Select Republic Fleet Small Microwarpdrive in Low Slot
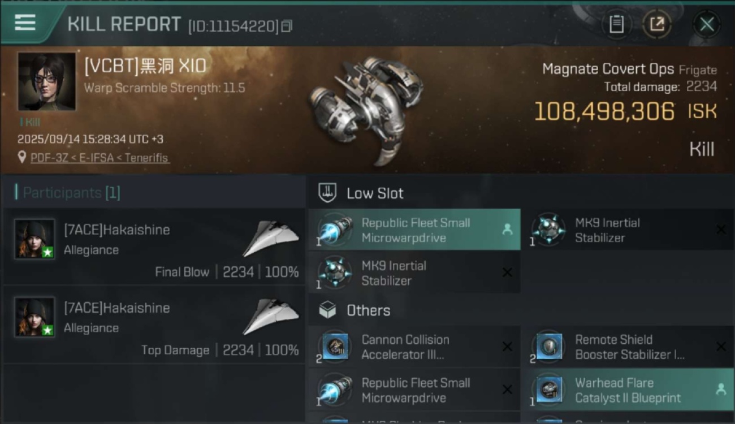 pos(414,230)
